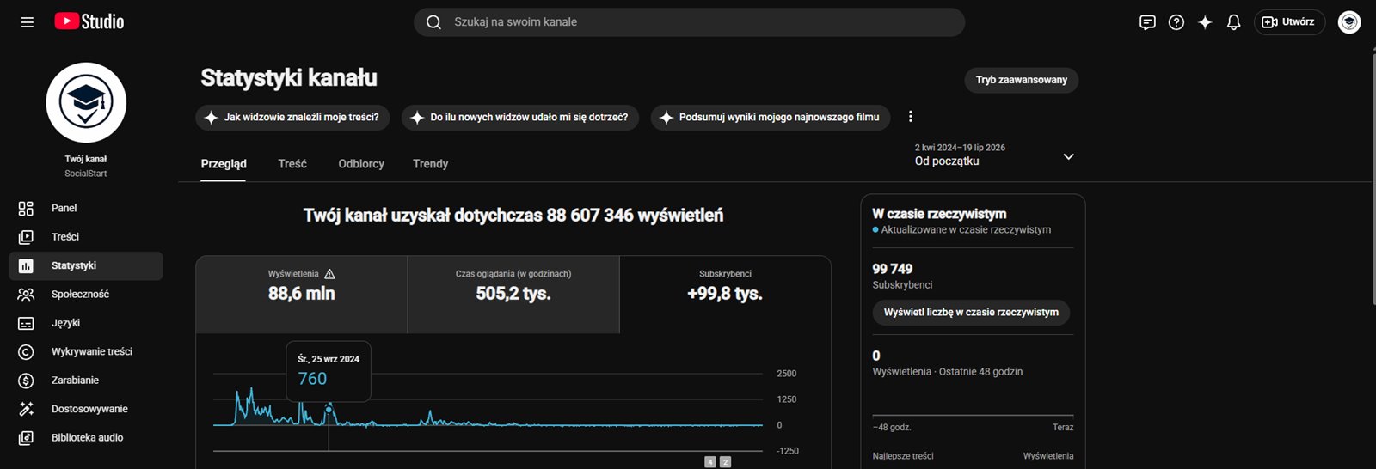
Task: Click 'Podsumuj wyniki mojego najnowszego filmu' chip
Action: pyautogui.click(x=771, y=118)
